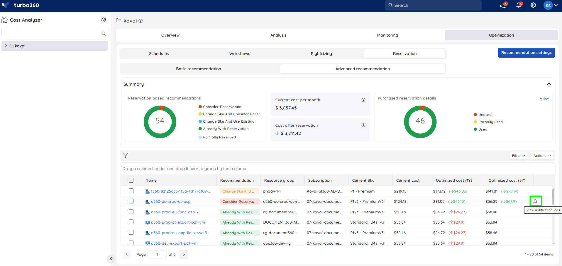This screenshot has height=266, width=562.
Task: Click VM icon of d360-prod-at-export-pdf-vm
Action: pos(148,222)
